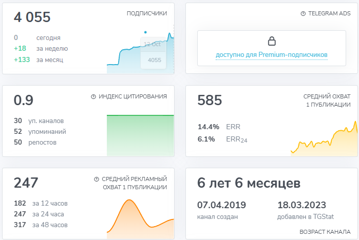Click help icon beside Telegram Ads title
The height and width of the screenshot is (240, 359).
click(303, 14)
